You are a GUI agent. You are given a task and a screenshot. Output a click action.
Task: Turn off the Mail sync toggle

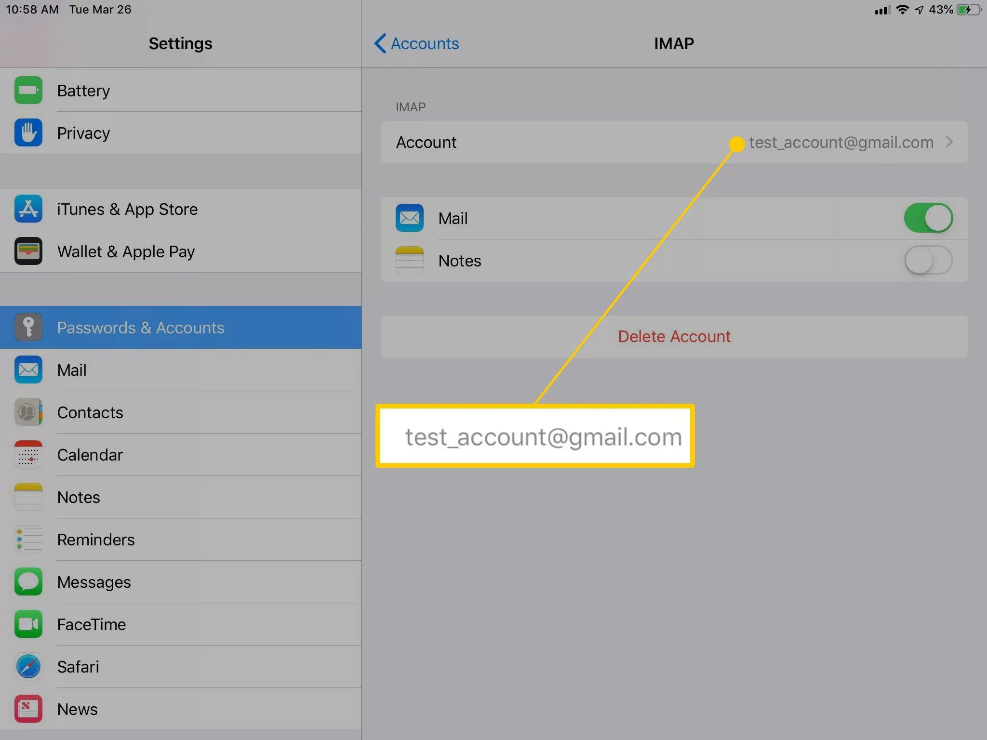point(928,218)
